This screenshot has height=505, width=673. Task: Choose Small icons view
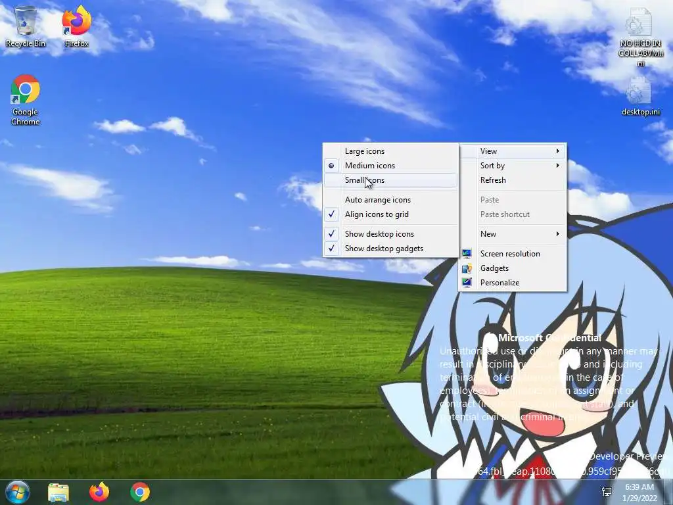tap(390, 180)
